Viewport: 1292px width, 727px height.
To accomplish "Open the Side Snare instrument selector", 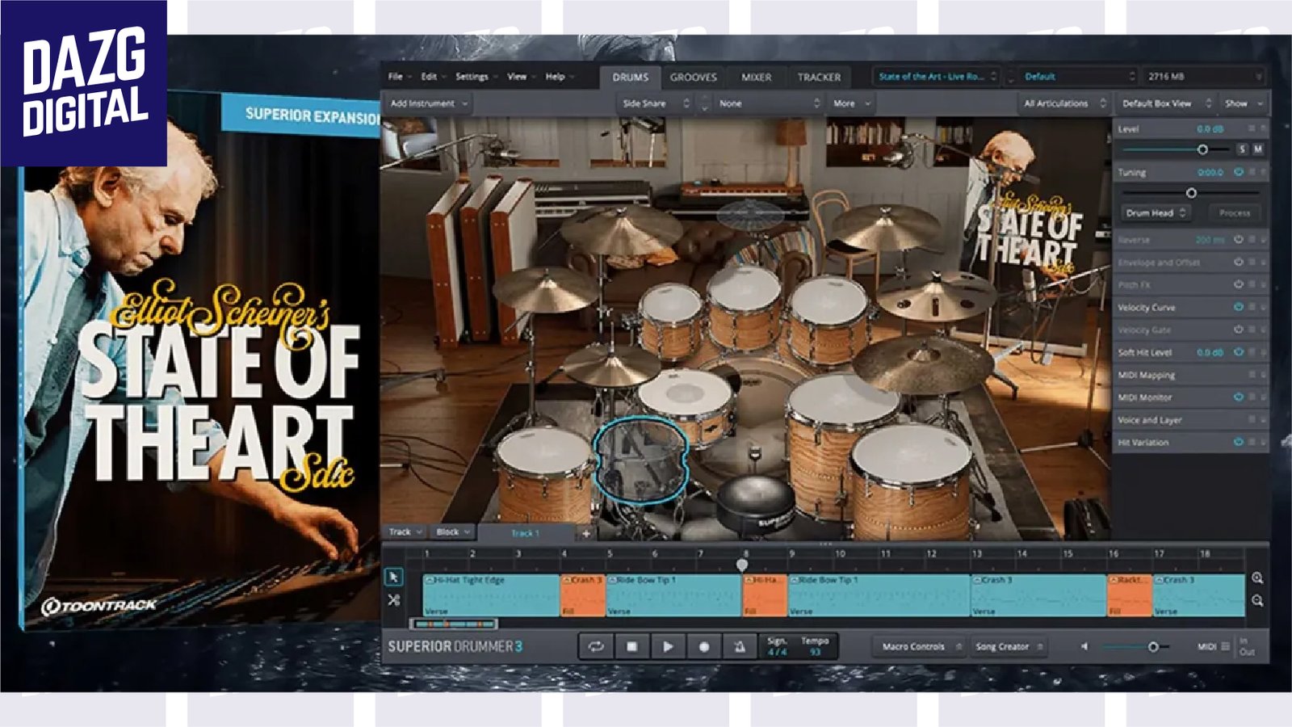I will pos(656,103).
